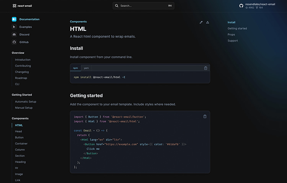
Task: Jump to Support in table of contents
Action: (233, 41)
